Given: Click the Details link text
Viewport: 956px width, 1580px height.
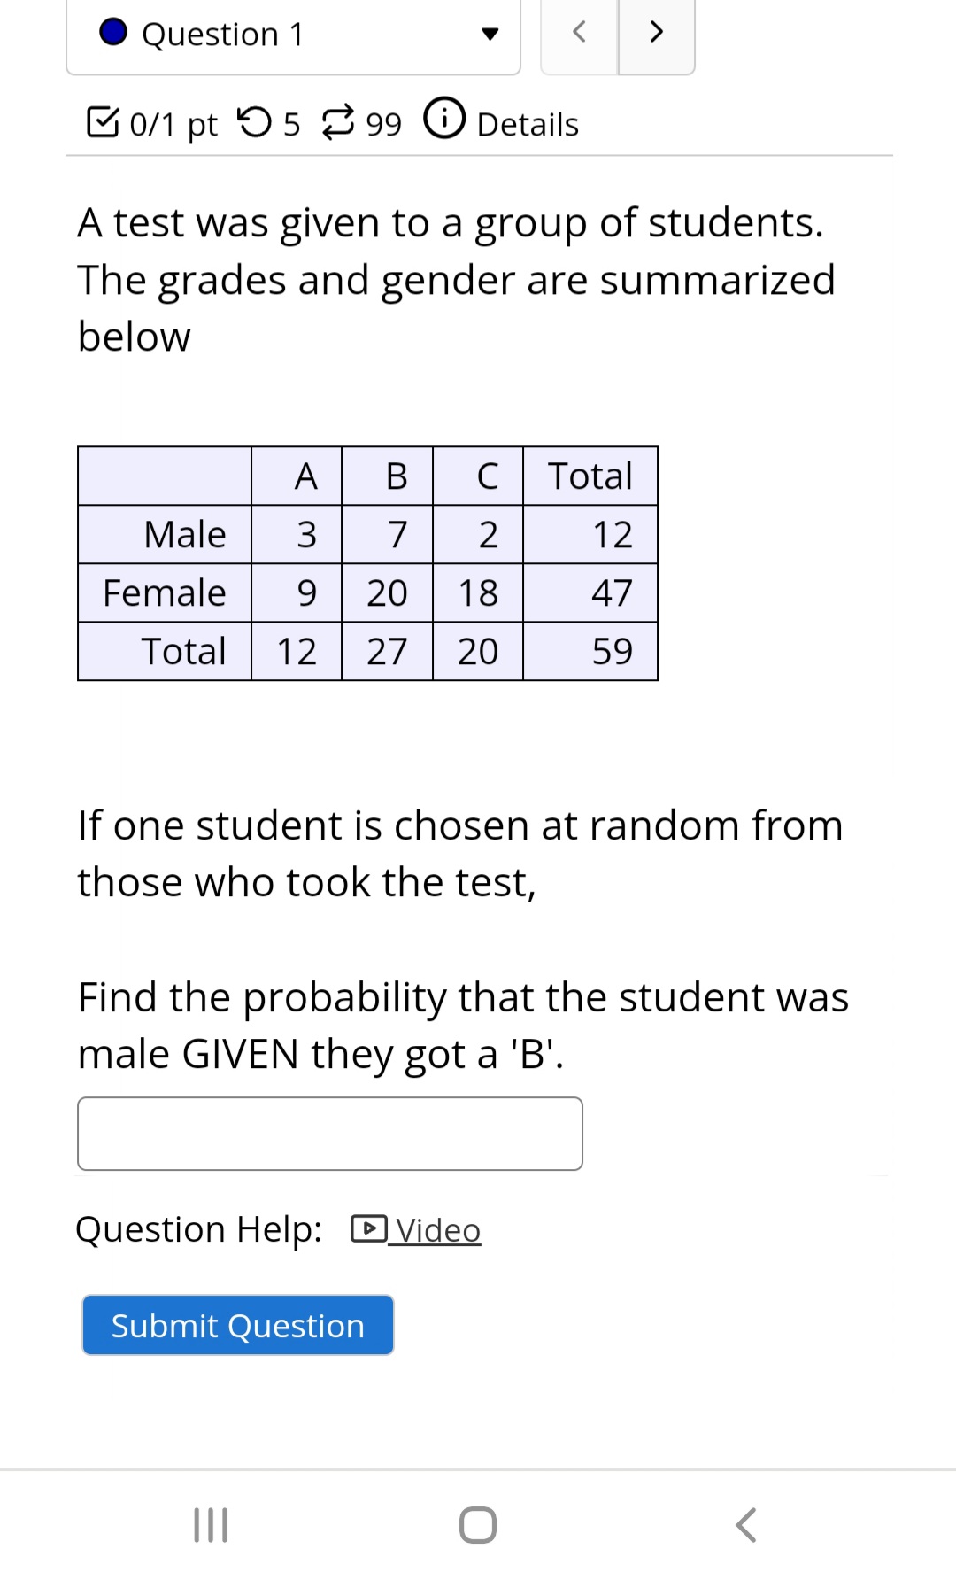Looking at the screenshot, I should (526, 124).
